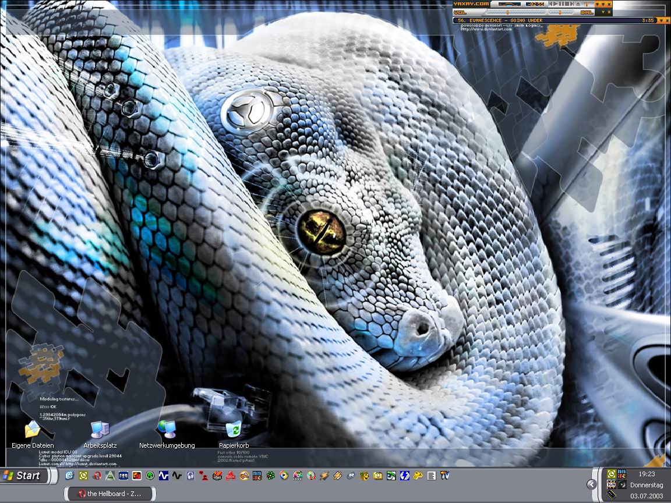Screen dimensions: 671x503
Task: Click the mIRC icon in system tray
Action: click(x=621, y=474)
